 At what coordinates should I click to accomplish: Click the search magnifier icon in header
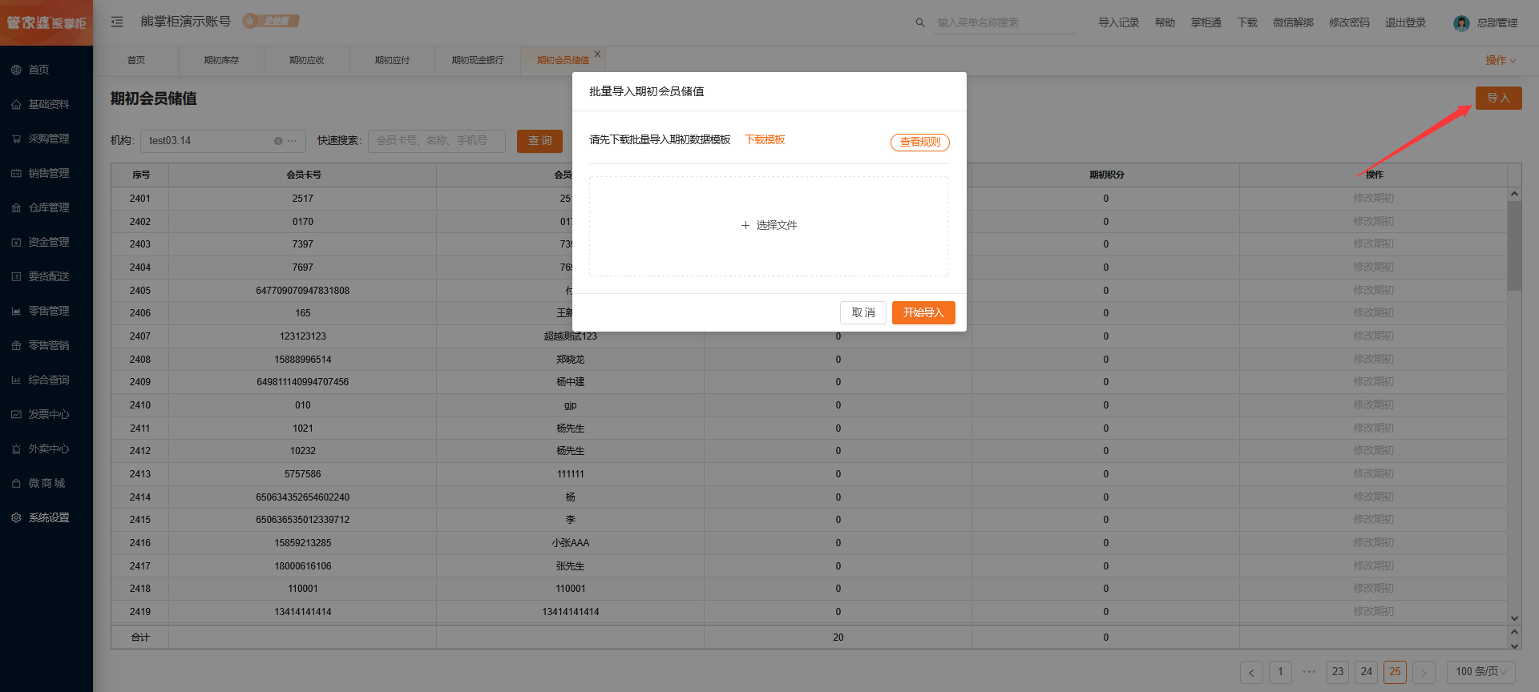tap(920, 22)
